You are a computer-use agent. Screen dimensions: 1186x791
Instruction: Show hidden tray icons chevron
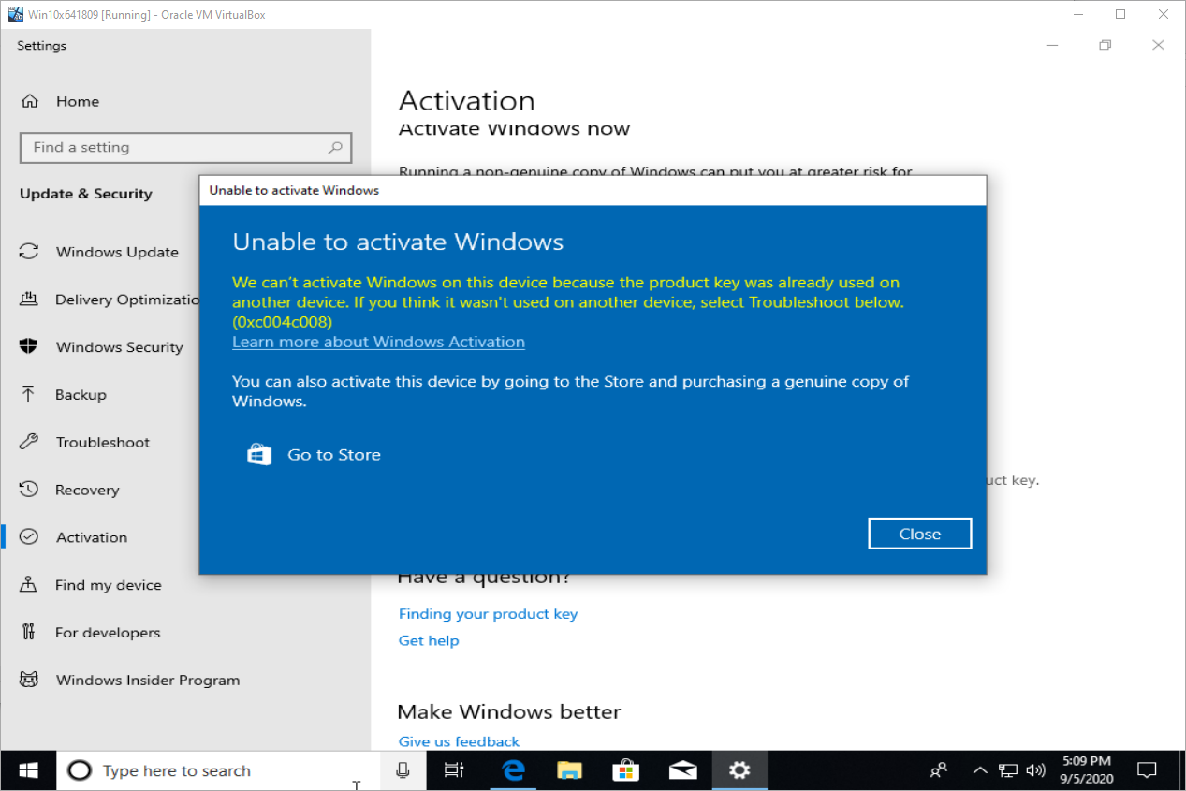pyautogui.click(x=980, y=770)
